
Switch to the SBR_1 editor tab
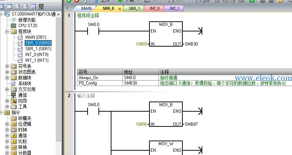134,8
